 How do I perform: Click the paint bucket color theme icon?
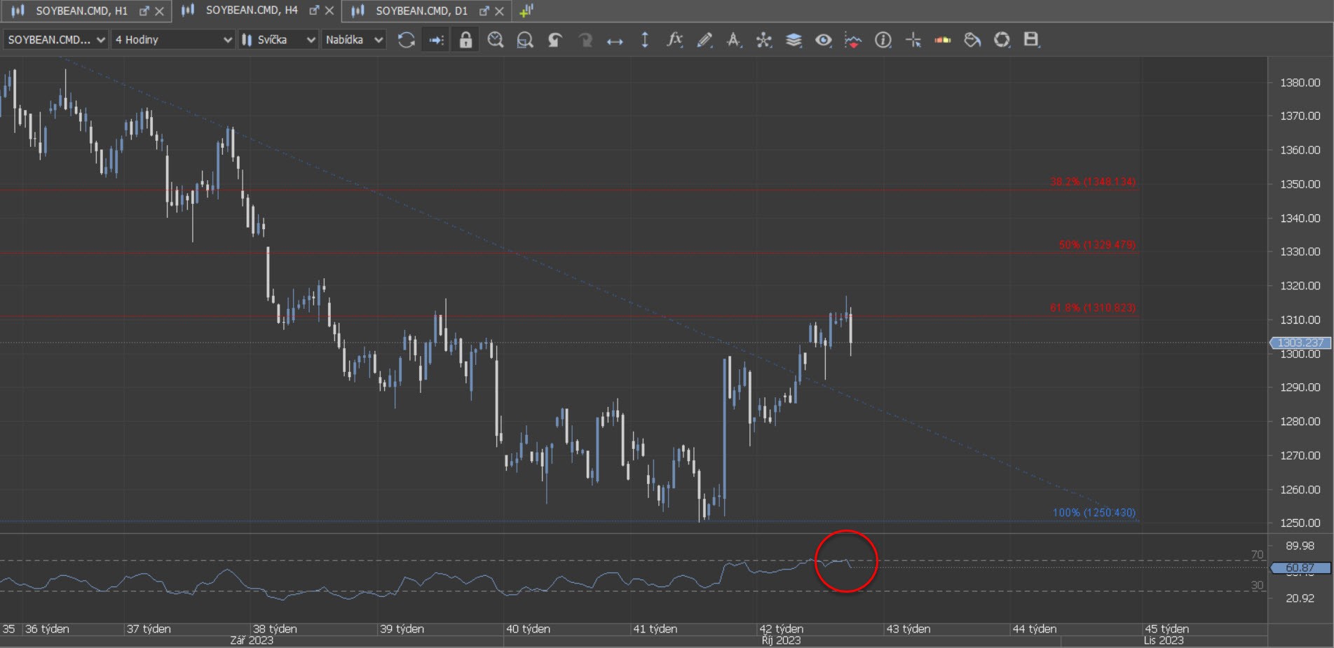click(972, 40)
